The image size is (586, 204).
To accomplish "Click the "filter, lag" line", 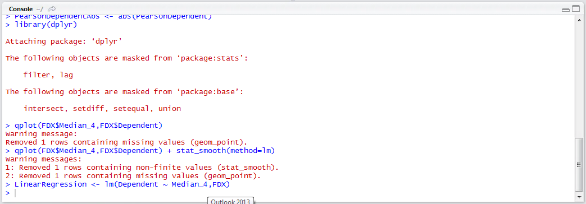I will click(x=48, y=75).
